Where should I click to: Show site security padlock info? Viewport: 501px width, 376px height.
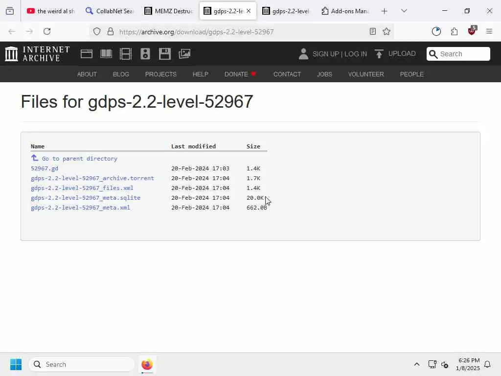pos(111,31)
